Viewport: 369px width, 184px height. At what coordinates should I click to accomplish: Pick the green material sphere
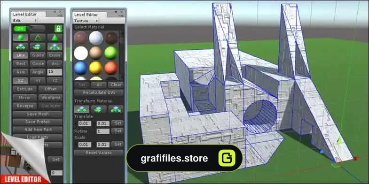pyautogui.click(x=111, y=53)
